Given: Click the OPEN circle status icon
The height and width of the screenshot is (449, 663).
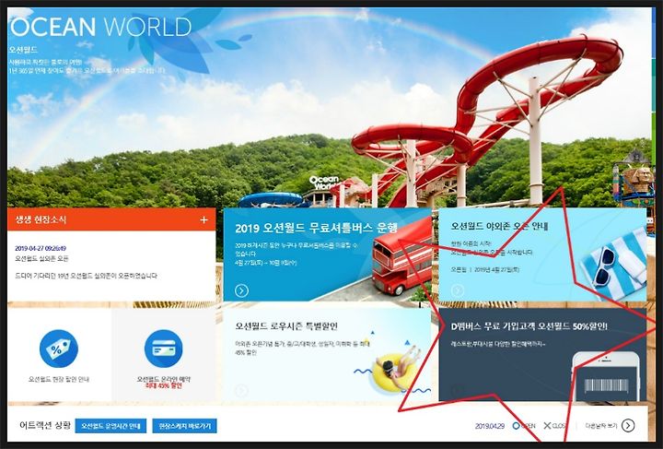Looking at the screenshot, I should [x=516, y=426].
